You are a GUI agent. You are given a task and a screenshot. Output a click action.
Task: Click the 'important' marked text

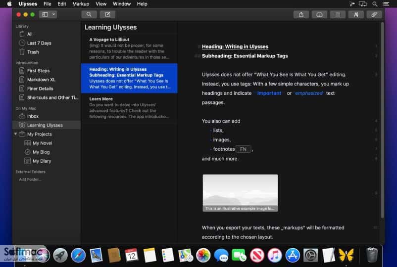coord(269,93)
